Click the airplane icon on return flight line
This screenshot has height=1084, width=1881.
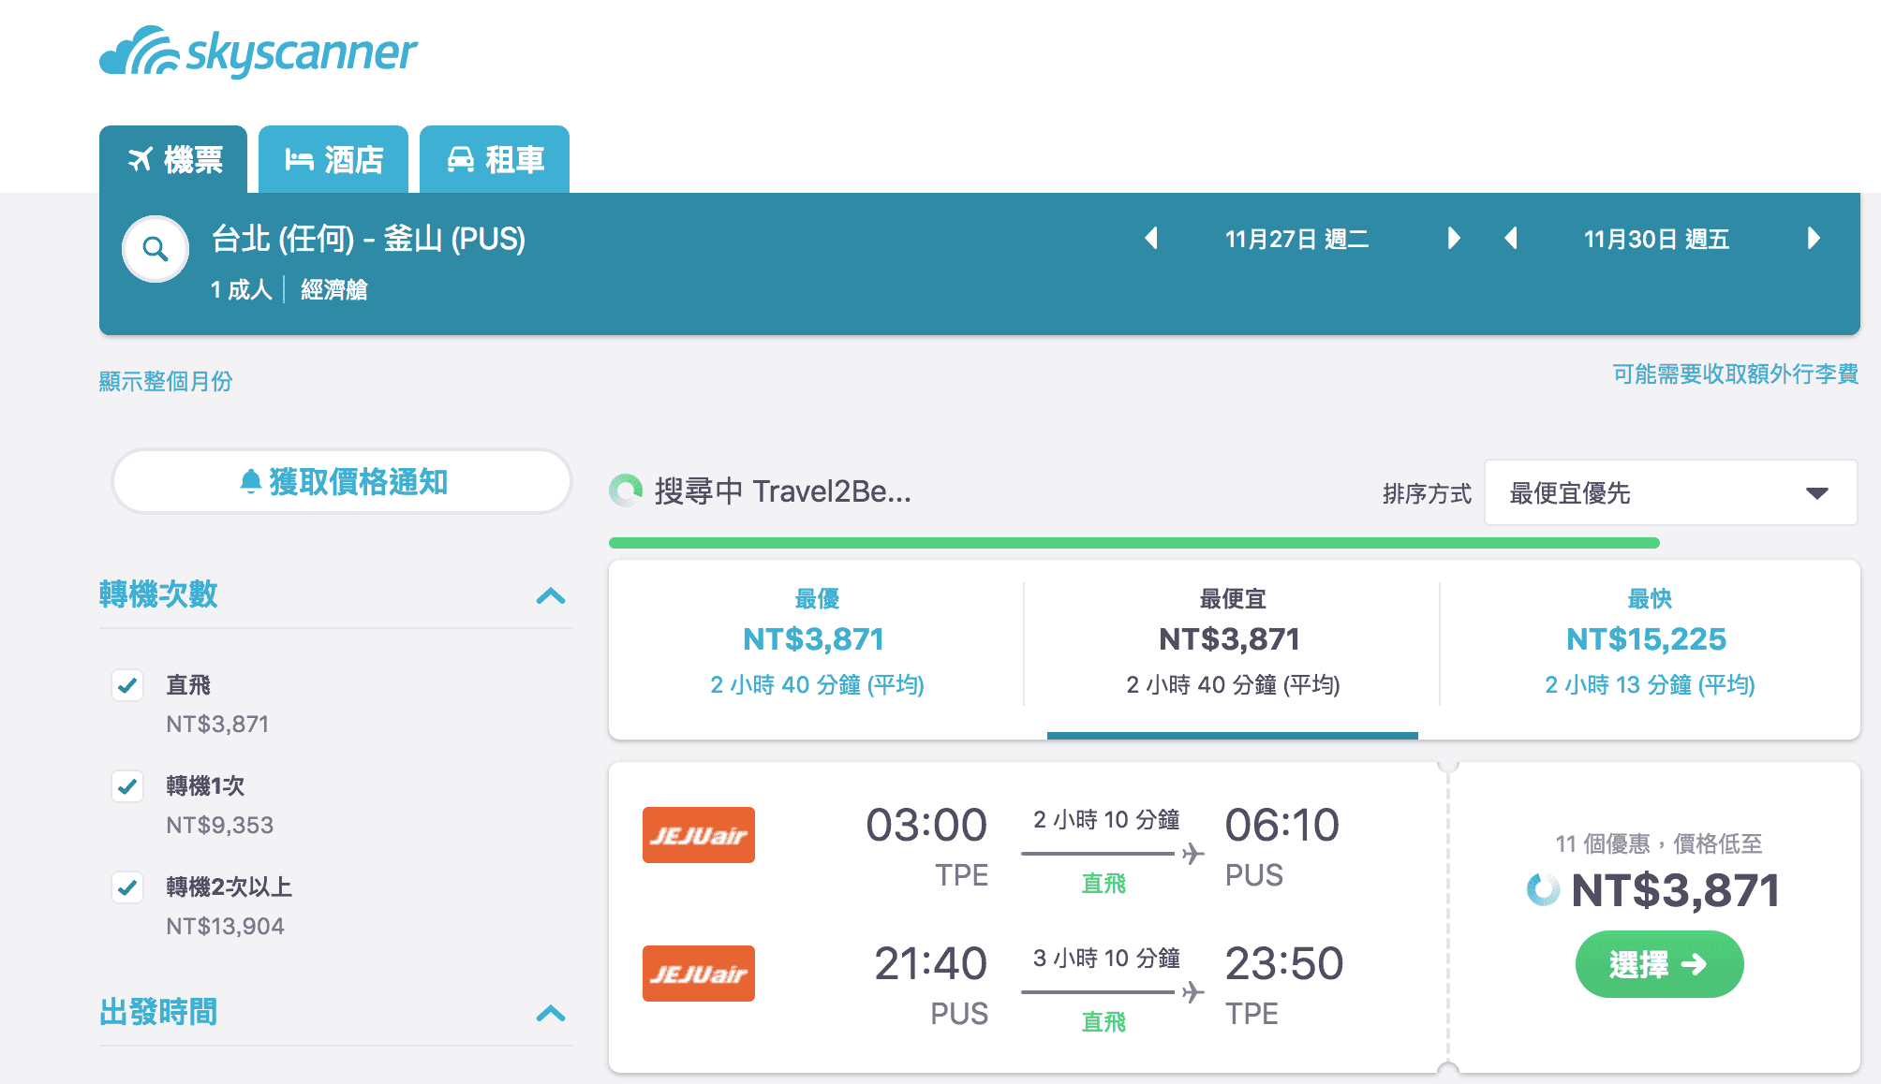[x=1192, y=991]
